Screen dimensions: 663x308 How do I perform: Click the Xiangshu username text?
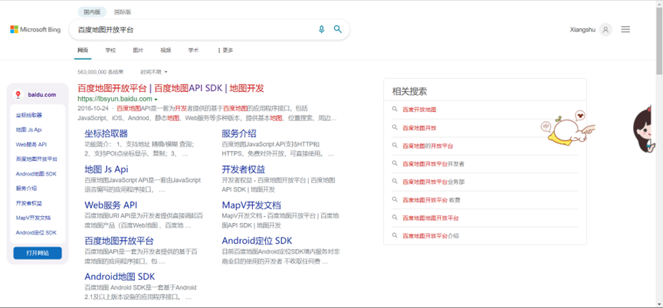tap(583, 30)
